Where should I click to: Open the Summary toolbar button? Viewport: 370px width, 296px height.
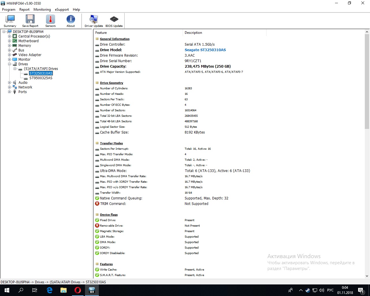(x=10, y=21)
